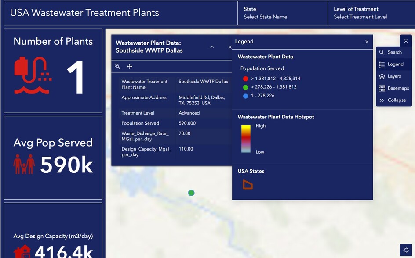Close the Legend panel
This screenshot has height=258, width=415.
coord(367,42)
